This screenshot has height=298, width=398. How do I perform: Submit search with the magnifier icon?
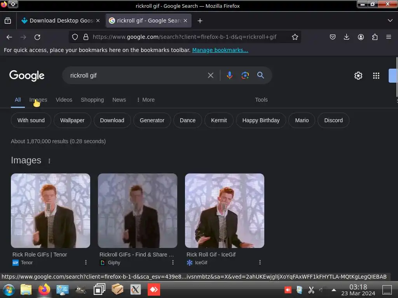tap(260, 75)
